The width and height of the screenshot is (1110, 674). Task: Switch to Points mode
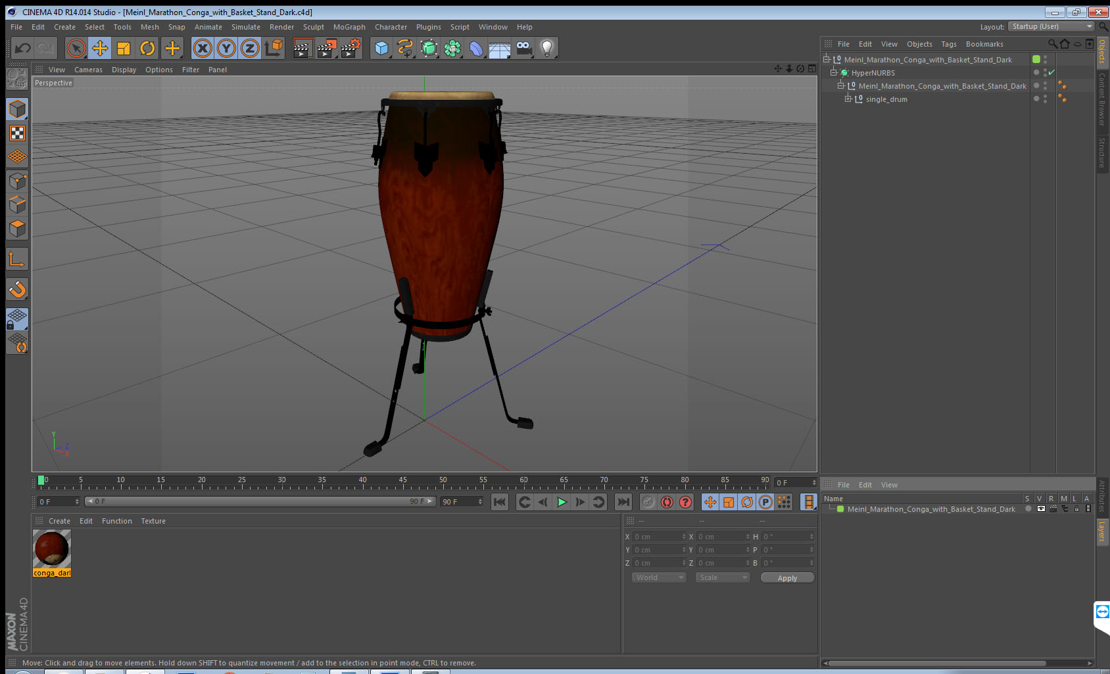17,181
